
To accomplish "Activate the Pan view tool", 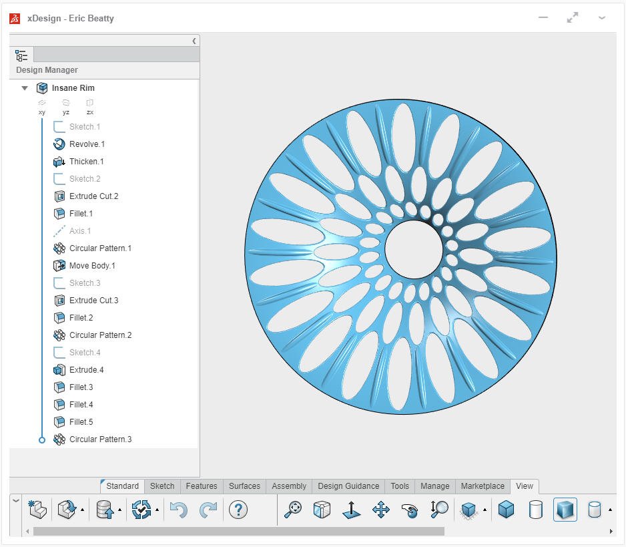I will pyautogui.click(x=381, y=510).
